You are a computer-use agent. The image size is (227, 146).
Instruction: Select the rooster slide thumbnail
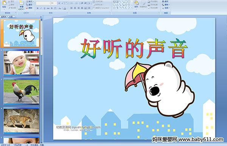coord(22,91)
